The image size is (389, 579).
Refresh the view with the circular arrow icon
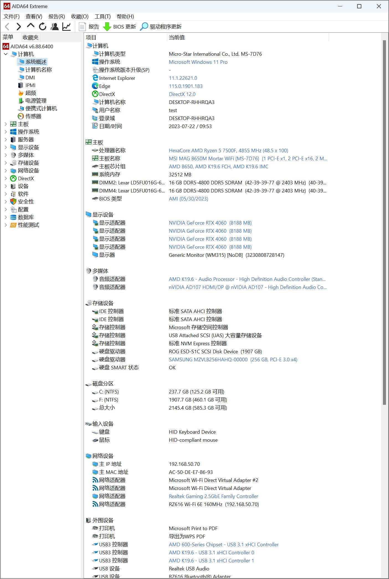(x=43, y=27)
